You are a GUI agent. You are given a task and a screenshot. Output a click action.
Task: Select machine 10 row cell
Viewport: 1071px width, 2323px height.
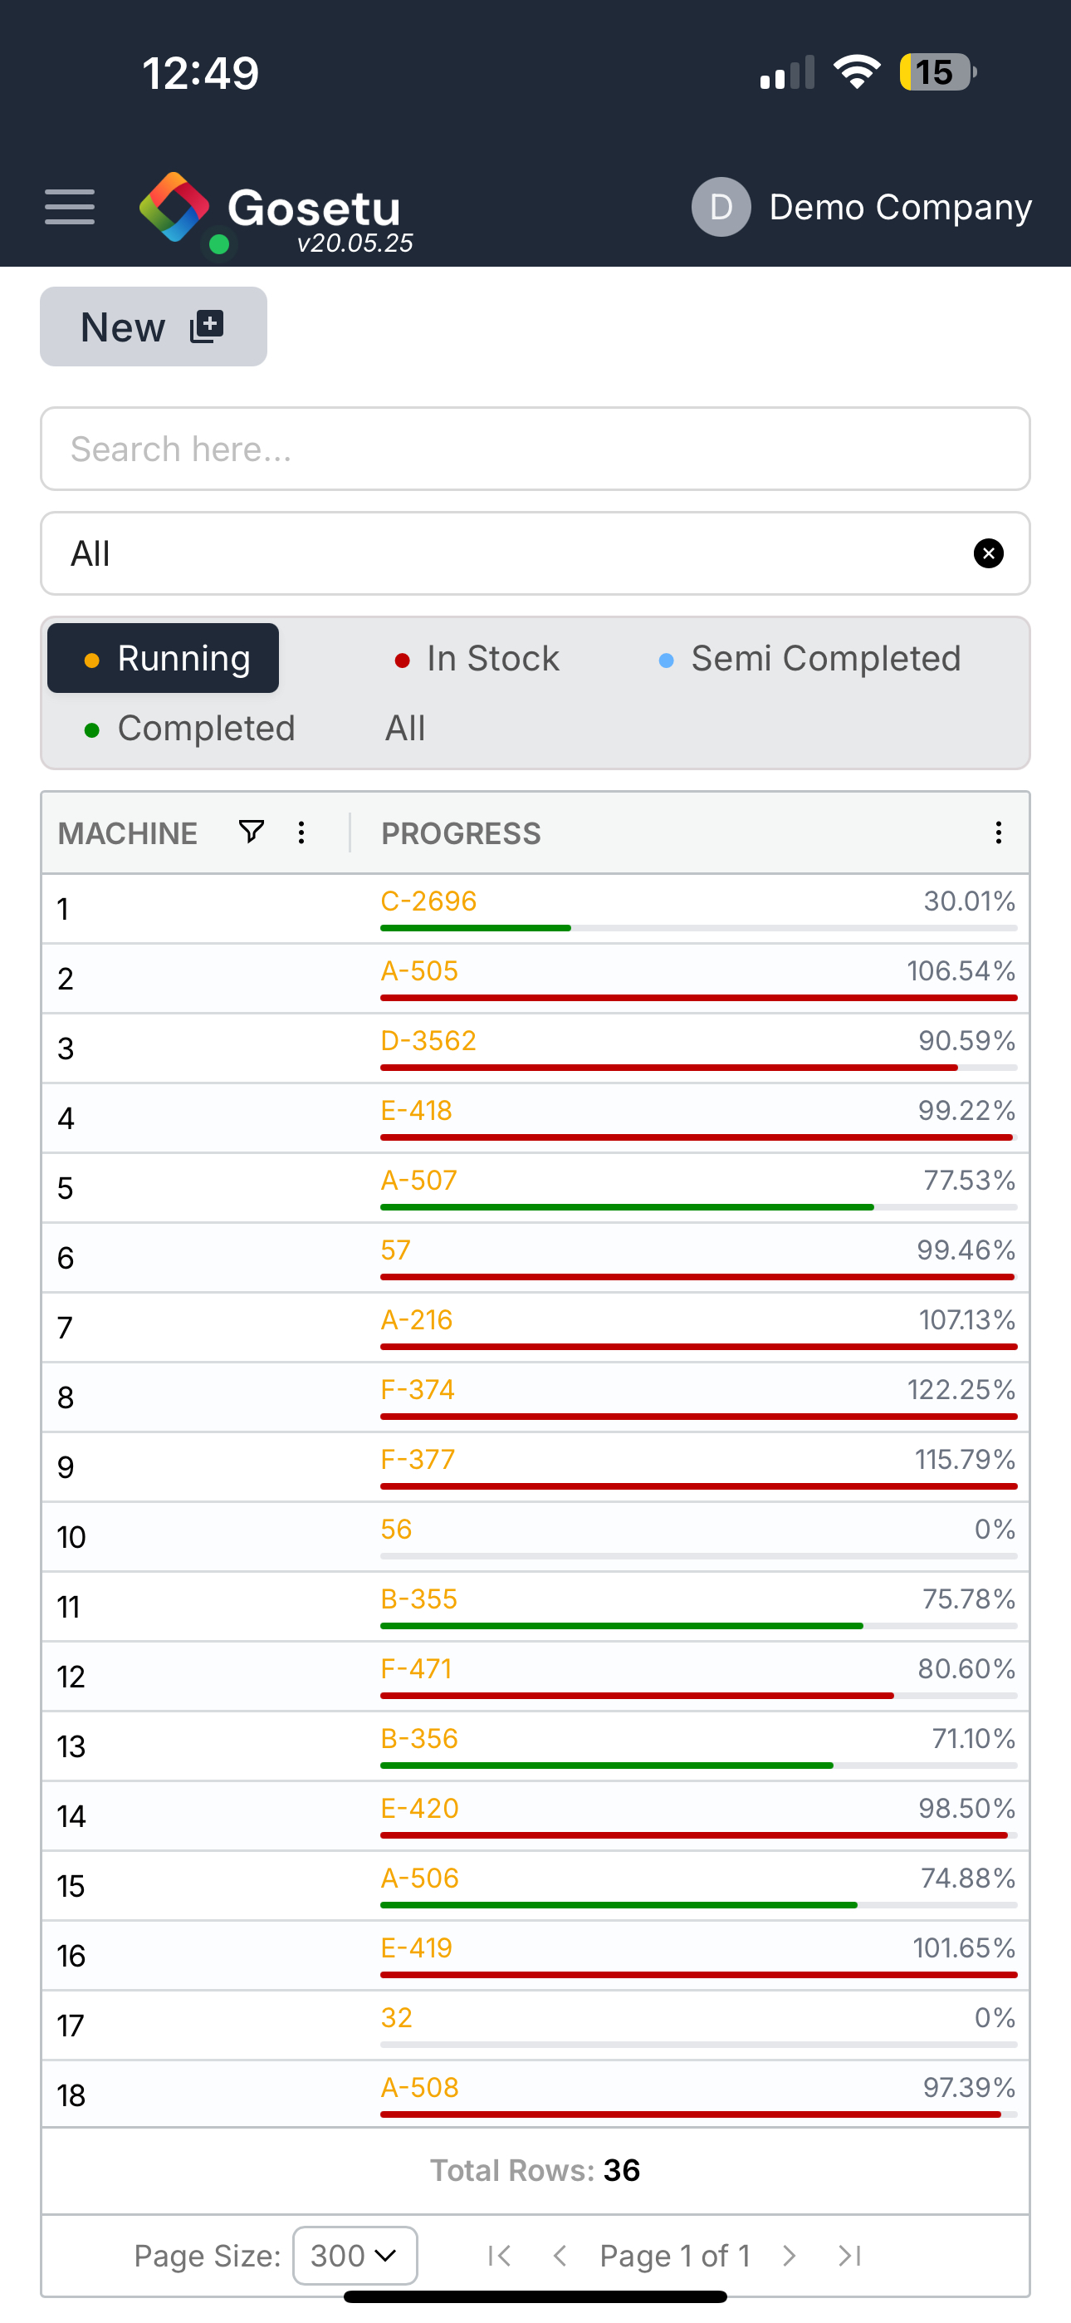tap(197, 1537)
